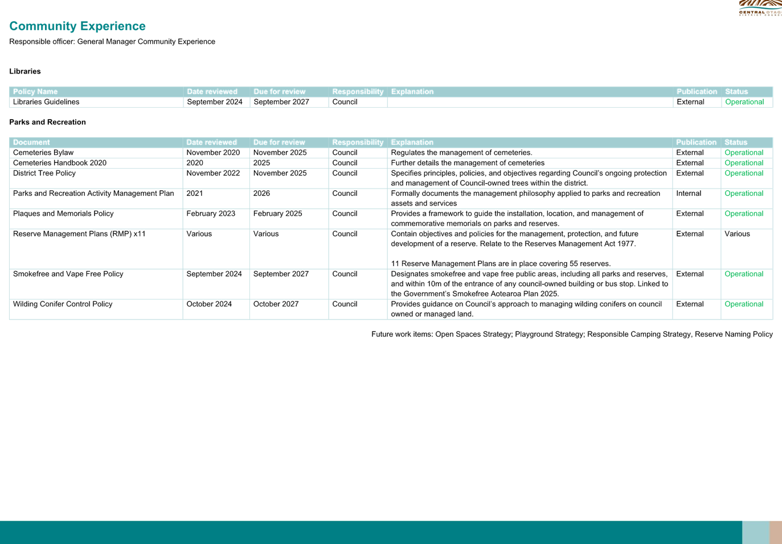Click the Future work items footnote
782x544 pixels.
click(x=572, y=334)
